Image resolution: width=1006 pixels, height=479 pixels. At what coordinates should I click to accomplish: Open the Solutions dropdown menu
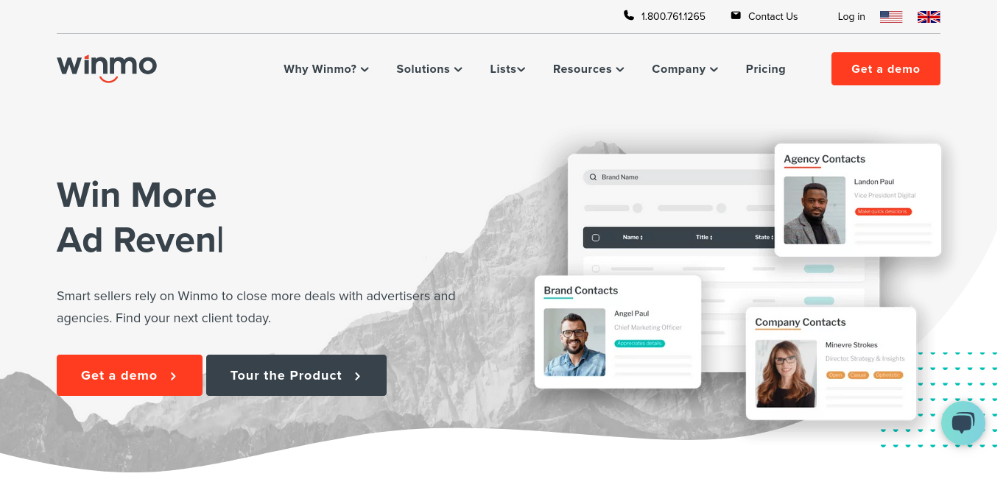pyautogui.click(x=429, y=69)
